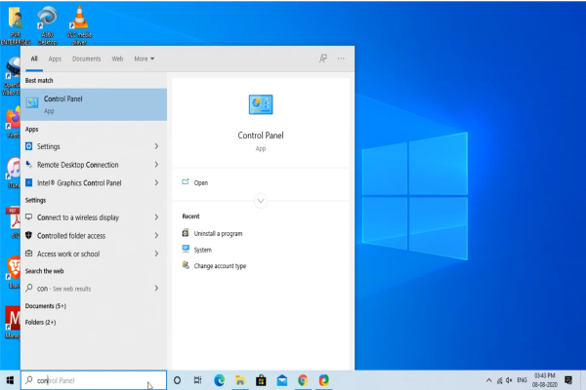Expand more actions chevron under Open
Viewport: 586px width, 390px height.
(x=261, y=201)
